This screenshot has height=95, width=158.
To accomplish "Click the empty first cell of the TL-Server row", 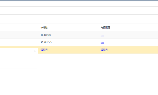I will 19,35.
